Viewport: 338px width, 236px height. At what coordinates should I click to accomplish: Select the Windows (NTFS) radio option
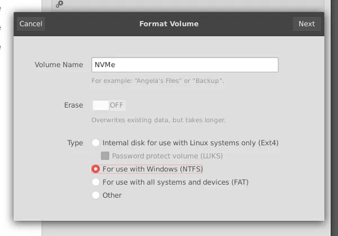pyautogui.click(x=96, y=169)
